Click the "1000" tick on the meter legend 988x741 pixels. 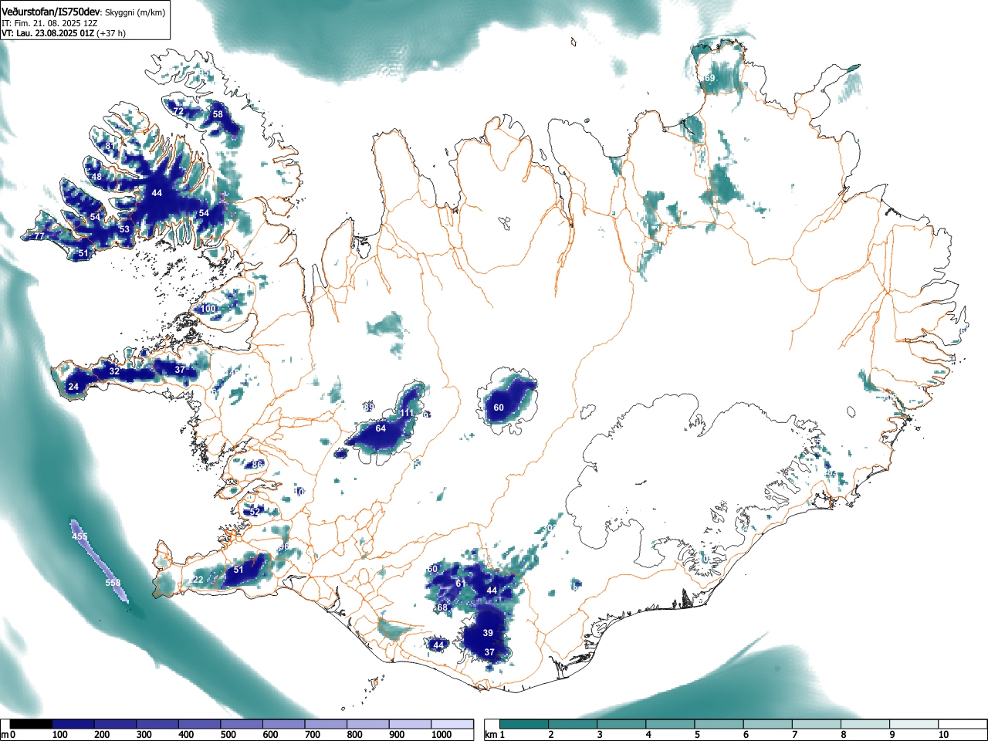point(442,734)
